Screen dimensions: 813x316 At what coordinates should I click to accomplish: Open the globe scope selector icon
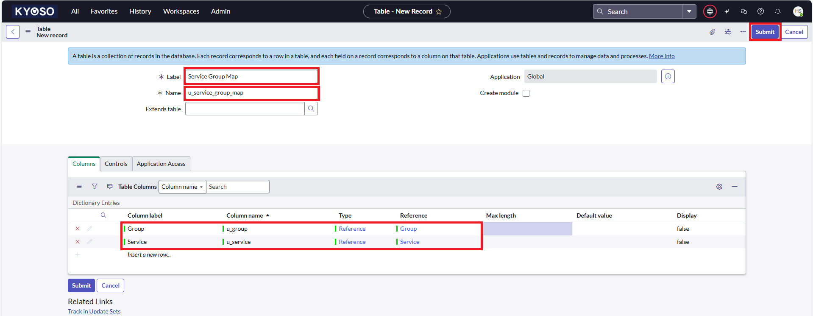click(710, 11)
